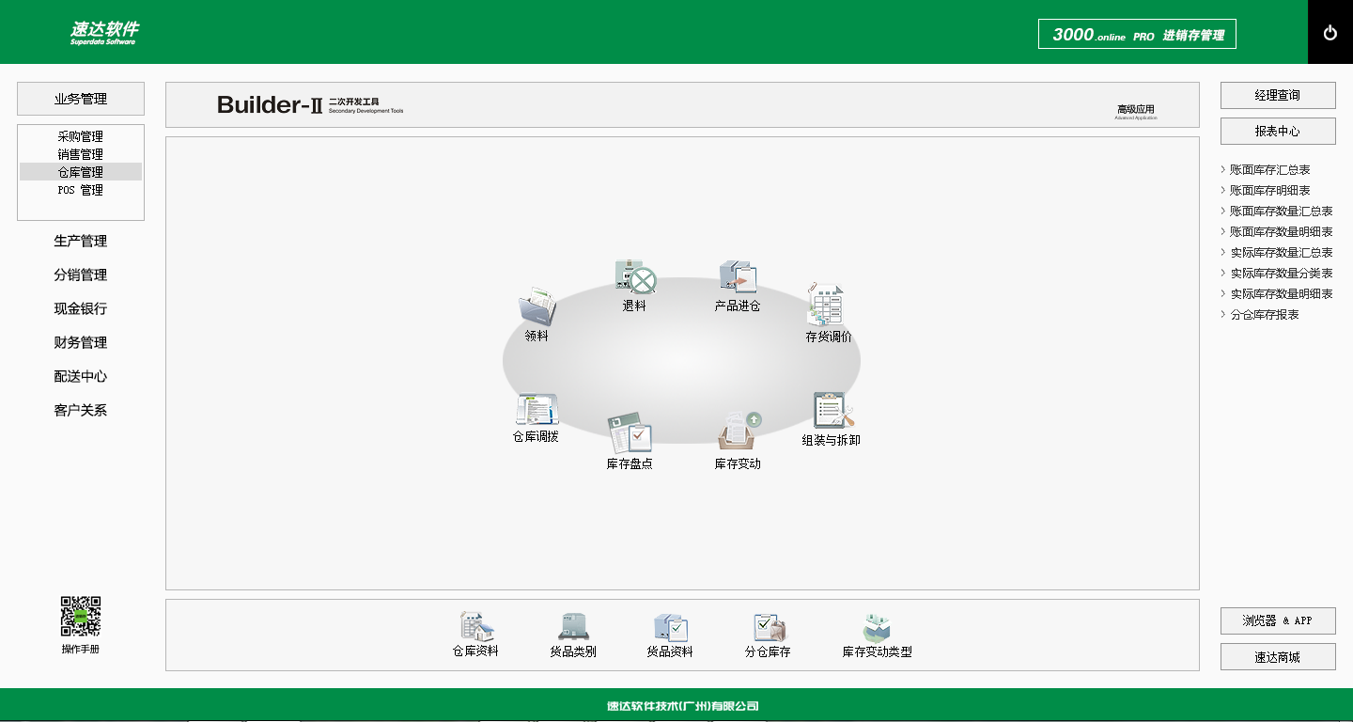The image size is (1353, 722).
Task: Expand 现金银行 in the left sidebar
Action: click(x=81, y=309)
